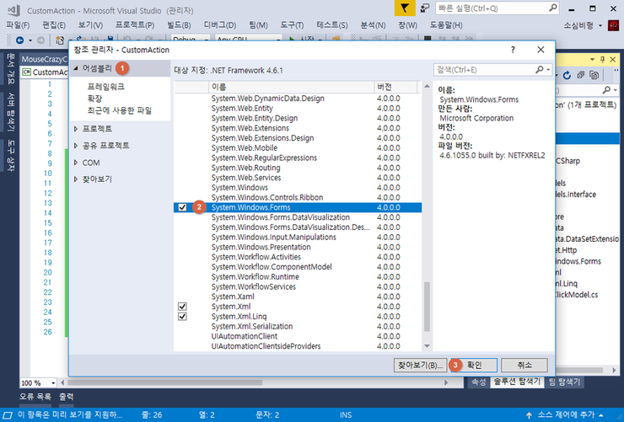The height and width of the screenshot is (422, 624).
Task: Select the 확장 category
Action: (x=94, y=99)
